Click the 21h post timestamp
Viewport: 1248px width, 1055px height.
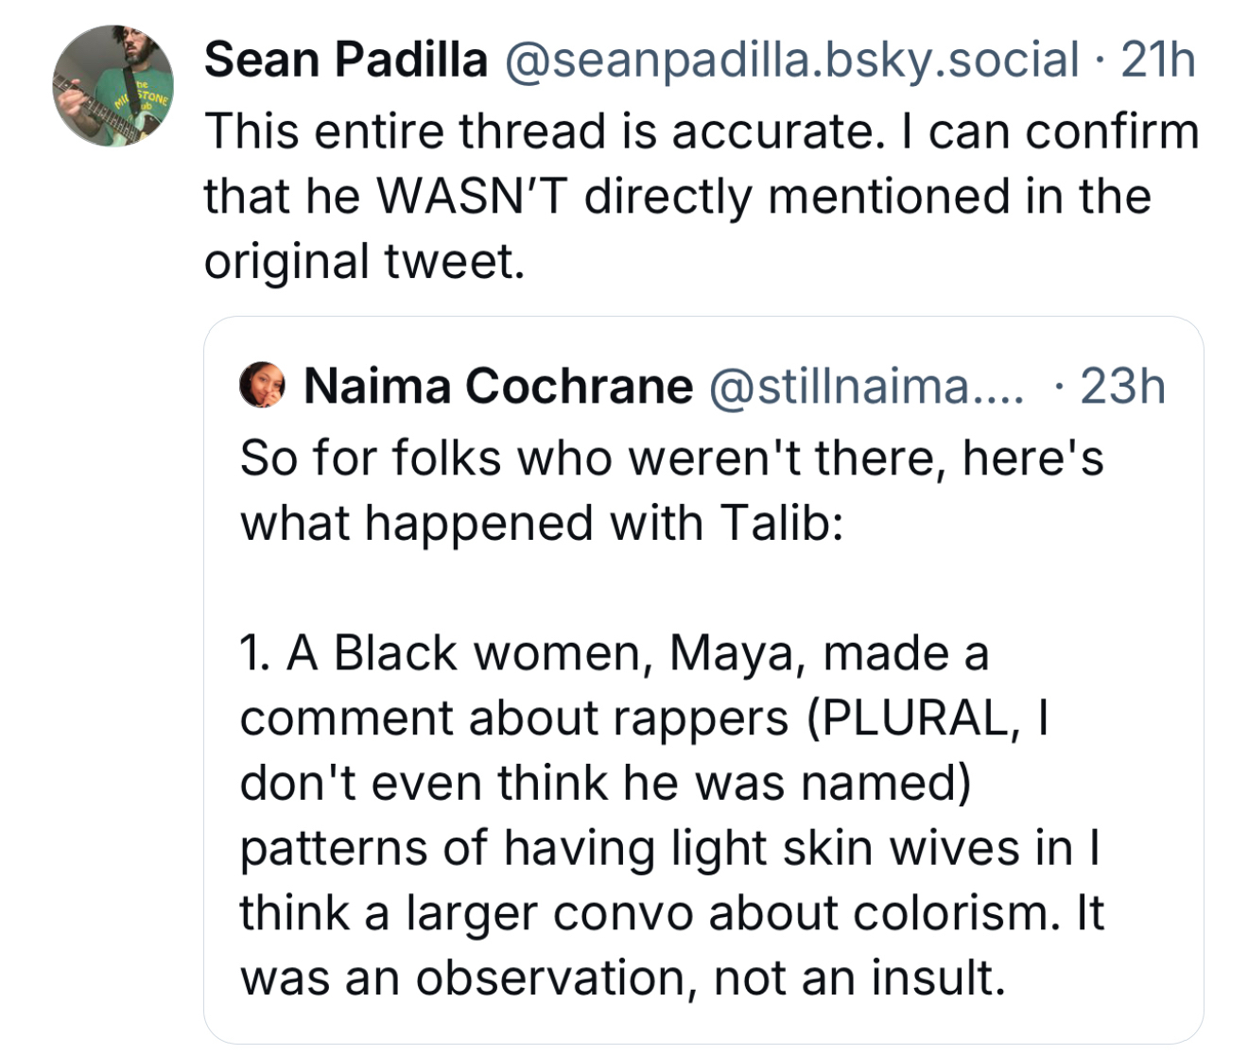tap(1158, 61)
